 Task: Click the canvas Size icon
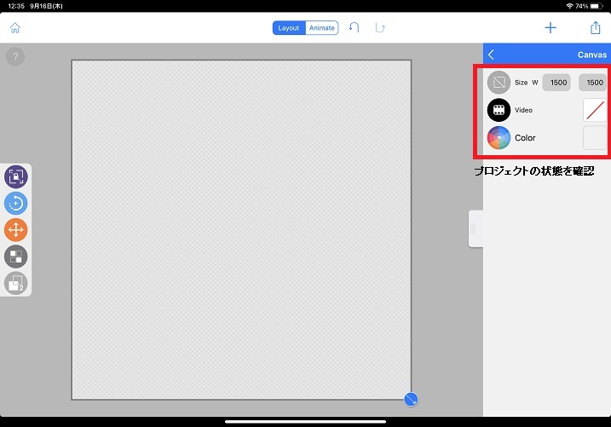click(x=499, y=83)
